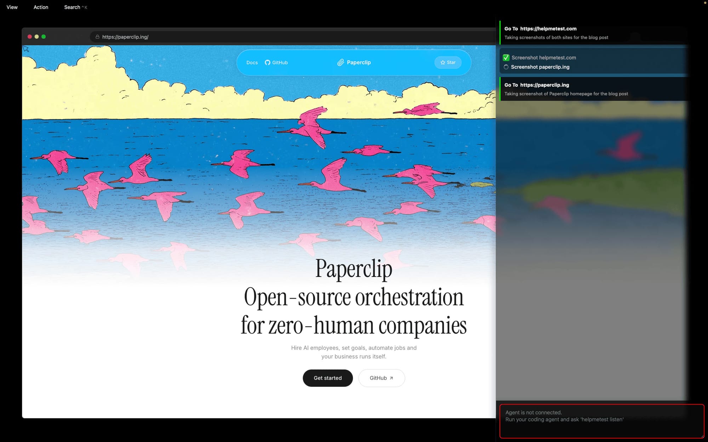Viewport: 708px width, 442px height.
Task: Click the star icon inside the Star button
Action: pyautogui.click(x=443, y=62)
